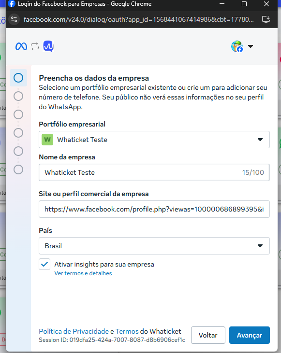Open the Portfólio empresarial dropdown
The image size is (281, 353).
(154, 140)
